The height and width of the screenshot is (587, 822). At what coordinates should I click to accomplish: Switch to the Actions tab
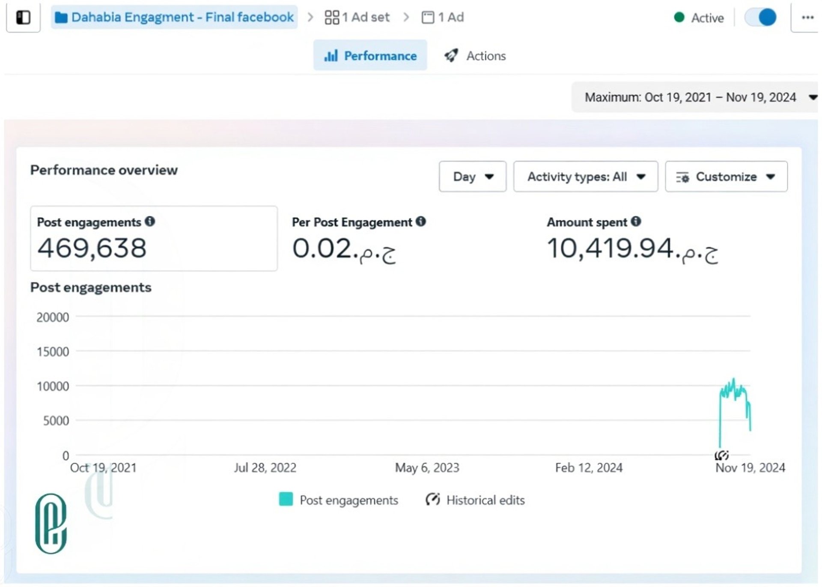pos(475,56)
